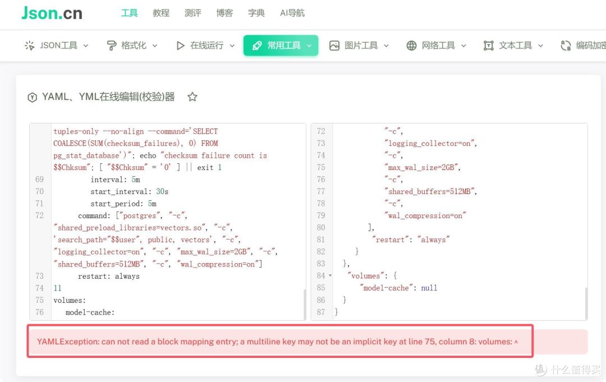606x382 pixels.
Task: Click the YAML、YML在线编辑(校验)器 title
Action: pos(108,96)
